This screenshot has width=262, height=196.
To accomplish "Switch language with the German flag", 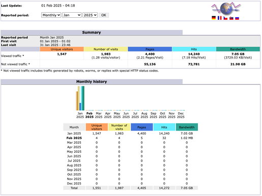I will click(x=214, y=18).
